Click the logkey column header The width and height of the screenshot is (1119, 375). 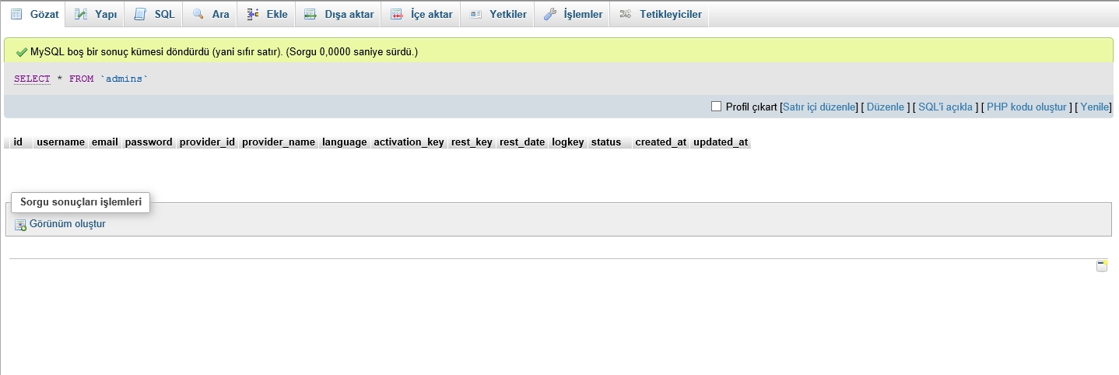click(x=568, y=142)
